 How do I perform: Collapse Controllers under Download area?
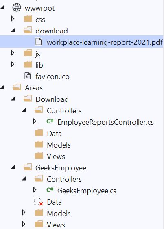pyautogui.click(x=24, y=110)
